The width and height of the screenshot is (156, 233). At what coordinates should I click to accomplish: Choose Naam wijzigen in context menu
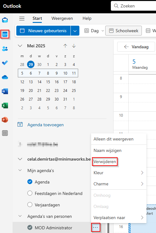coord(119,150)
